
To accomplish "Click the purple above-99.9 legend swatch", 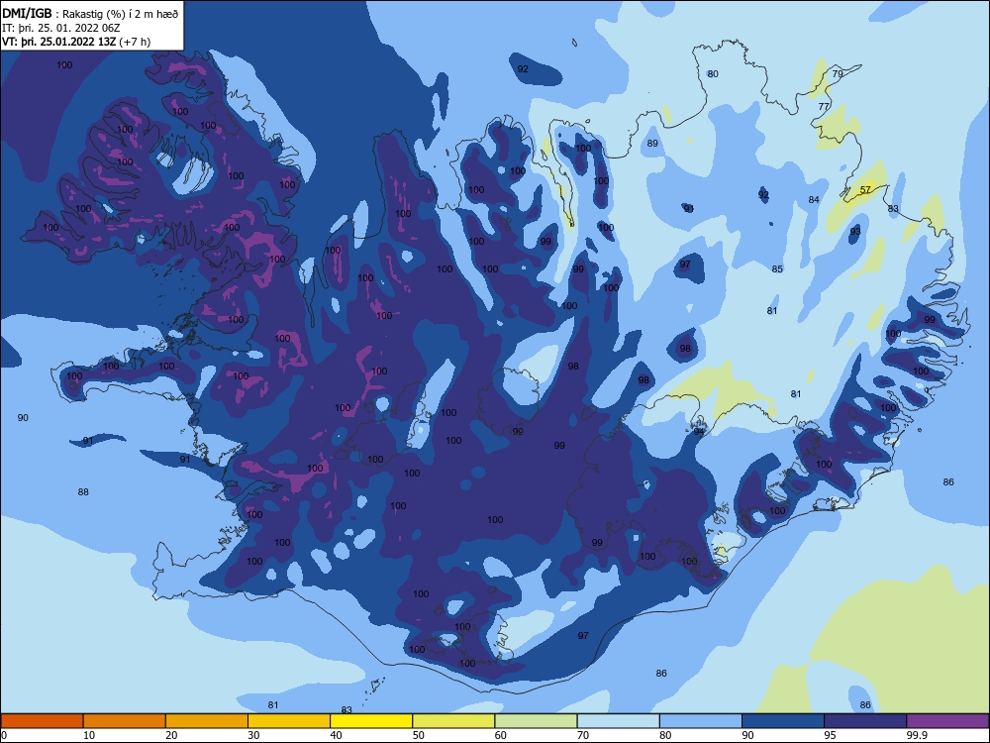I will [x=947, y=721].
